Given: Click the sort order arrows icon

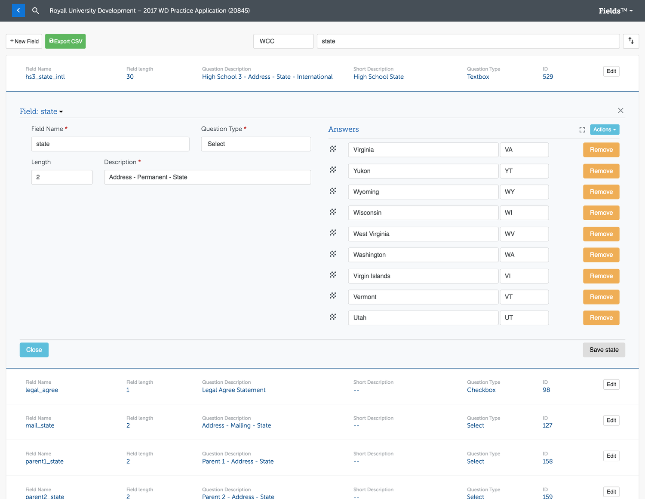Looking at the screenshot, I should pos(631,41).
